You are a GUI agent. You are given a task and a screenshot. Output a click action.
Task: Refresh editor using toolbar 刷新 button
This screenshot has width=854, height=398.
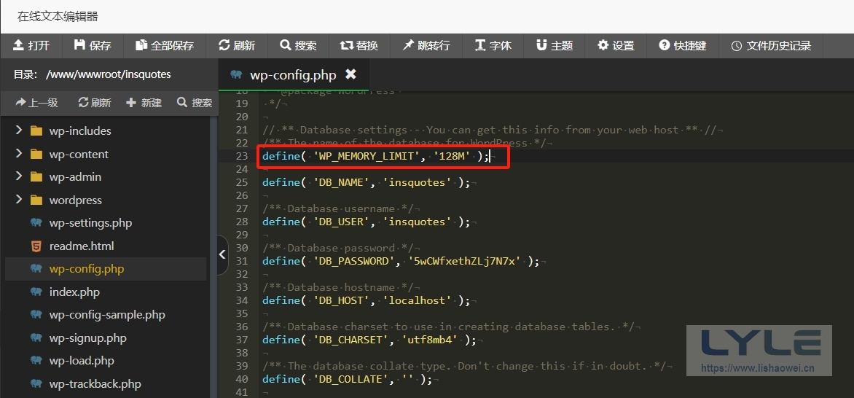coord(237,45)
